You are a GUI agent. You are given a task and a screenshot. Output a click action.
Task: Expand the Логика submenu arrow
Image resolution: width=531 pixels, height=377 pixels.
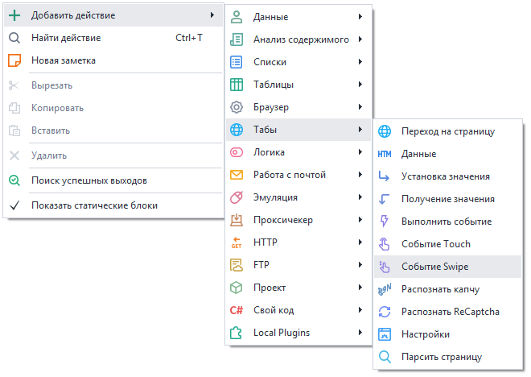pyautogui.click(x=360, y=152)
